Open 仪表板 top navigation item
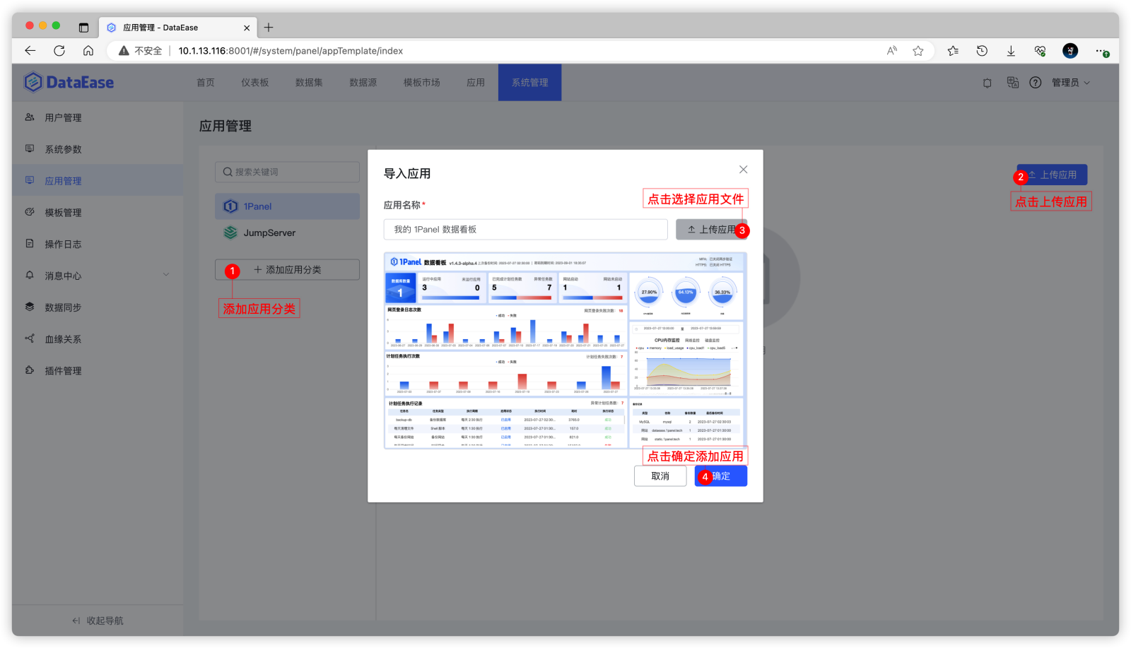This screenshot has height=648, width=1131. (x=254, y=83)
